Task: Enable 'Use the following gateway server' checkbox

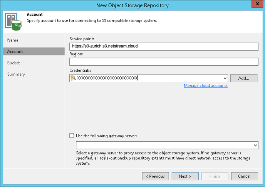Action: [x=72, y=136]
